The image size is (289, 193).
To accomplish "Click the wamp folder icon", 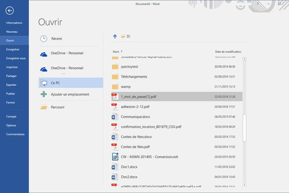I will [x=115, y=86].
